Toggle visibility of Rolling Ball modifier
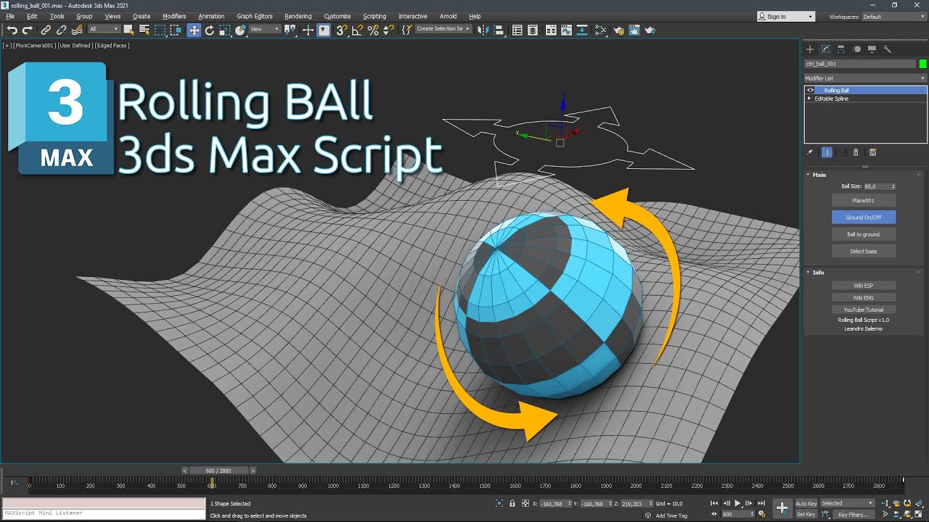The height and width of the screenshot is (522, 929). pyautogui.click(x=811, y=91)
